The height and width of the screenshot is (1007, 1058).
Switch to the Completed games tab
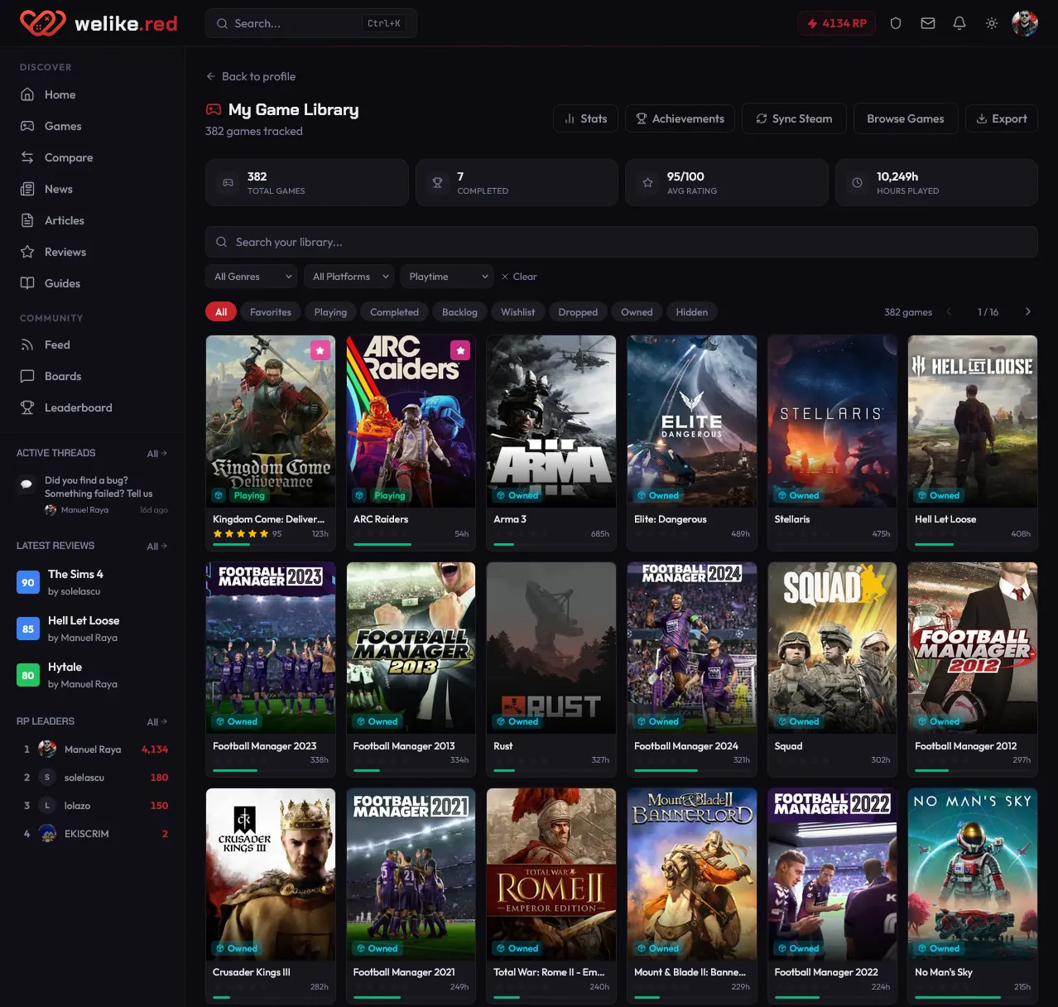[394, 311]
